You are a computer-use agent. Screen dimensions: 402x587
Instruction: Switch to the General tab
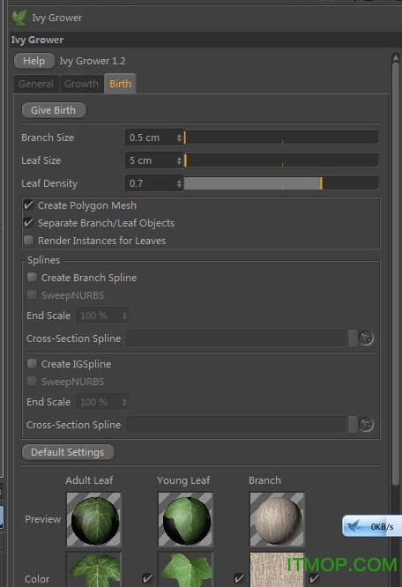pos(36,84)
